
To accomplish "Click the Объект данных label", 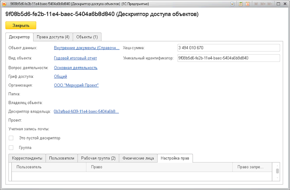I will coord(23,48).
